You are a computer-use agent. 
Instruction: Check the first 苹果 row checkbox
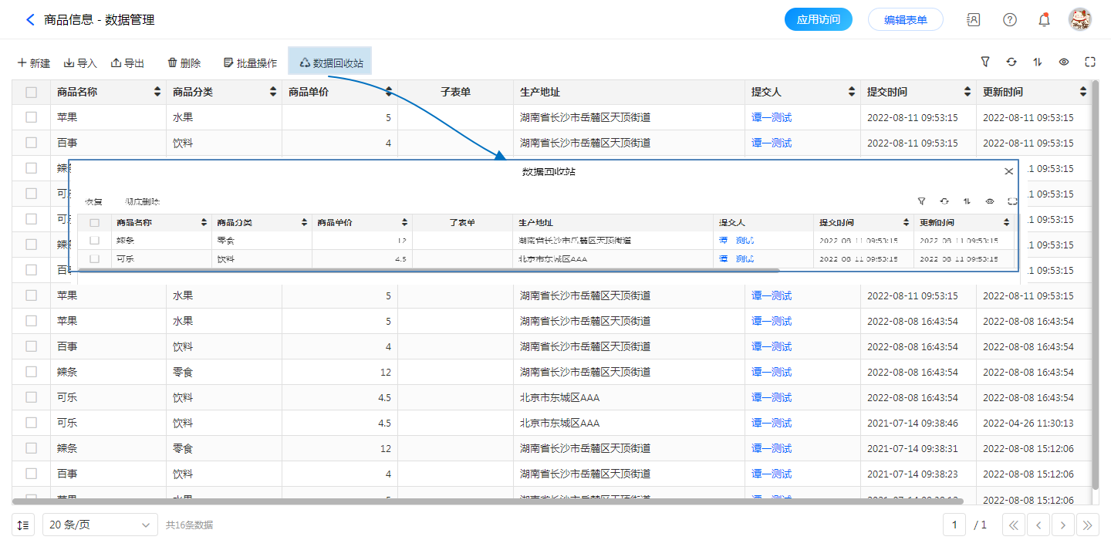pos(32,118)
